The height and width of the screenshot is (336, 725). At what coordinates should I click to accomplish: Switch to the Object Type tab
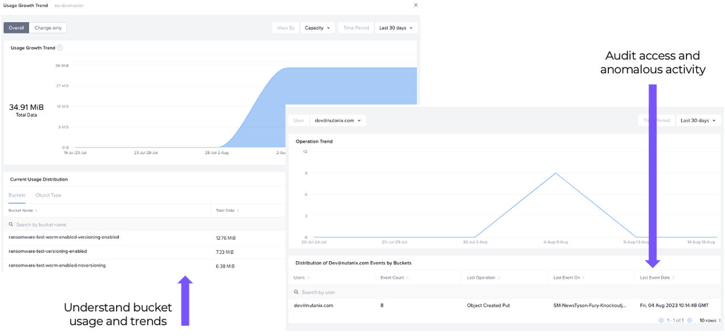click(48, 195)
